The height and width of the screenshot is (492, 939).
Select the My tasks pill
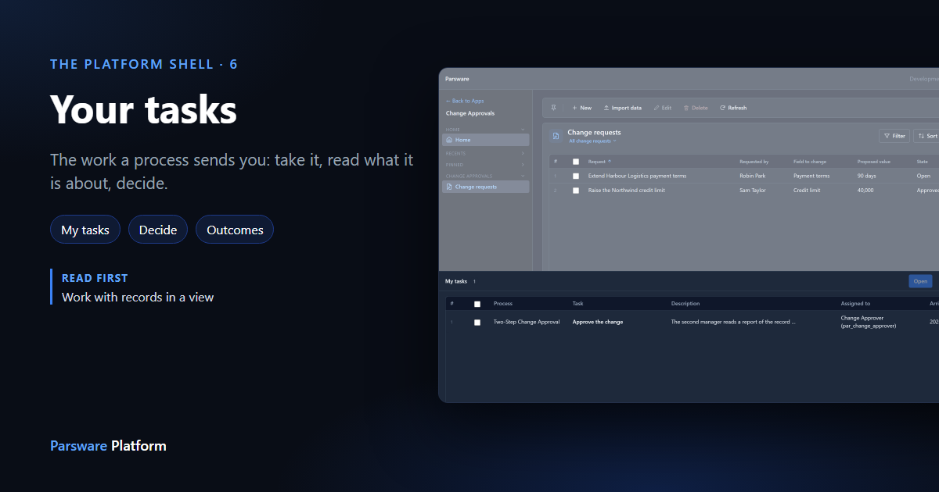click(85, 230)
